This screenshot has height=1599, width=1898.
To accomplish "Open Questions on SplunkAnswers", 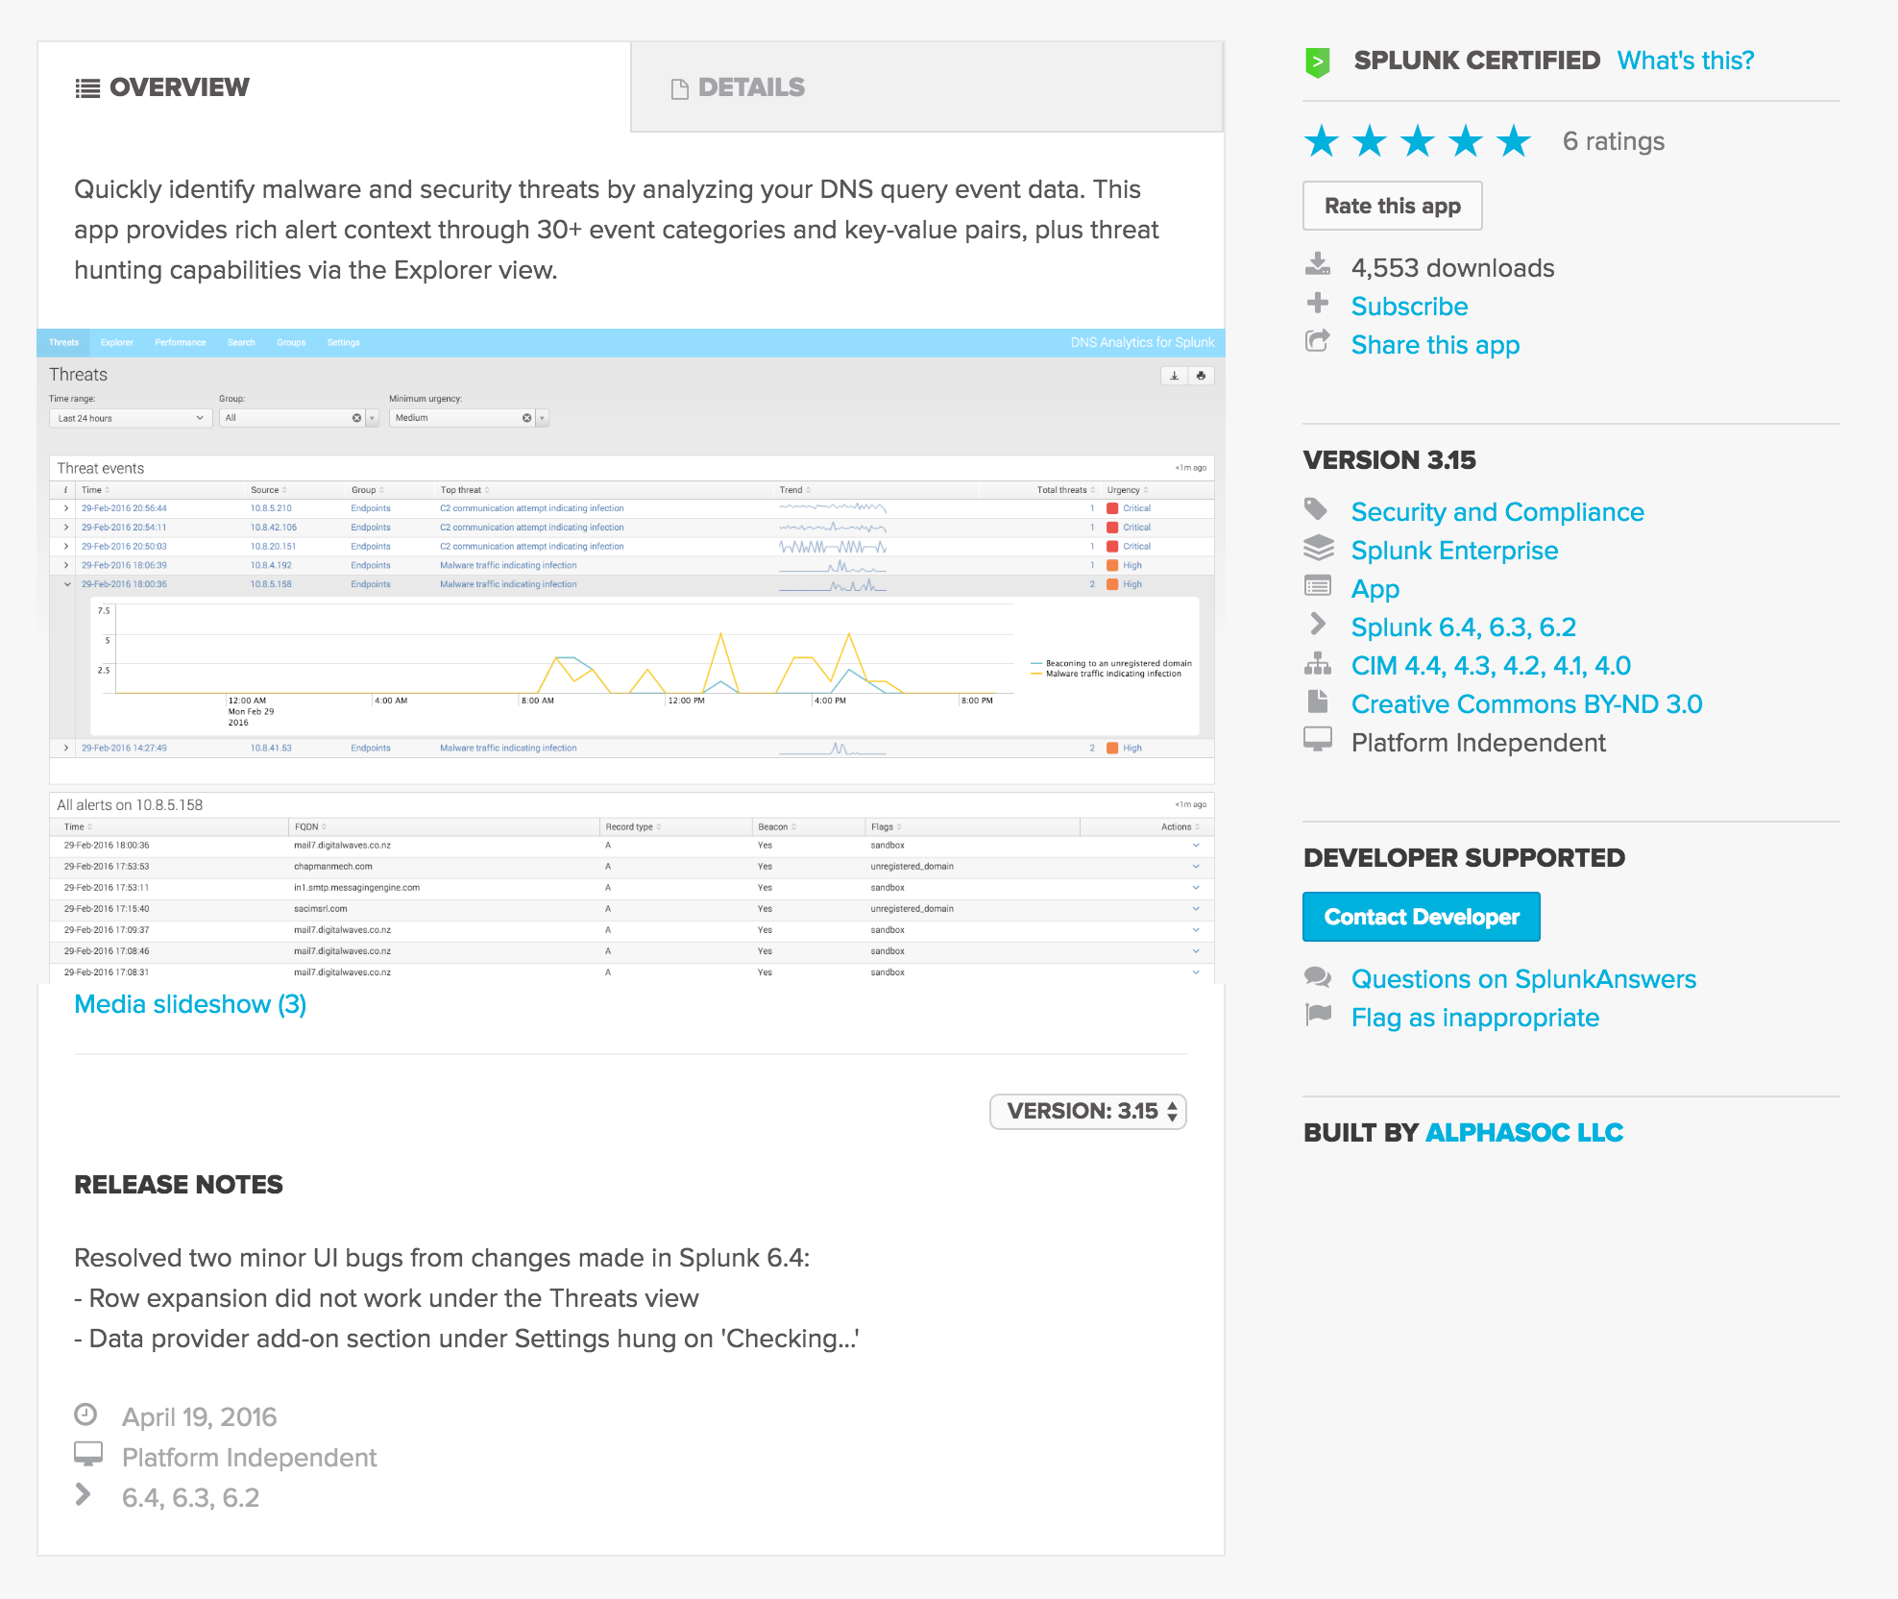I will coord(1523,979).
